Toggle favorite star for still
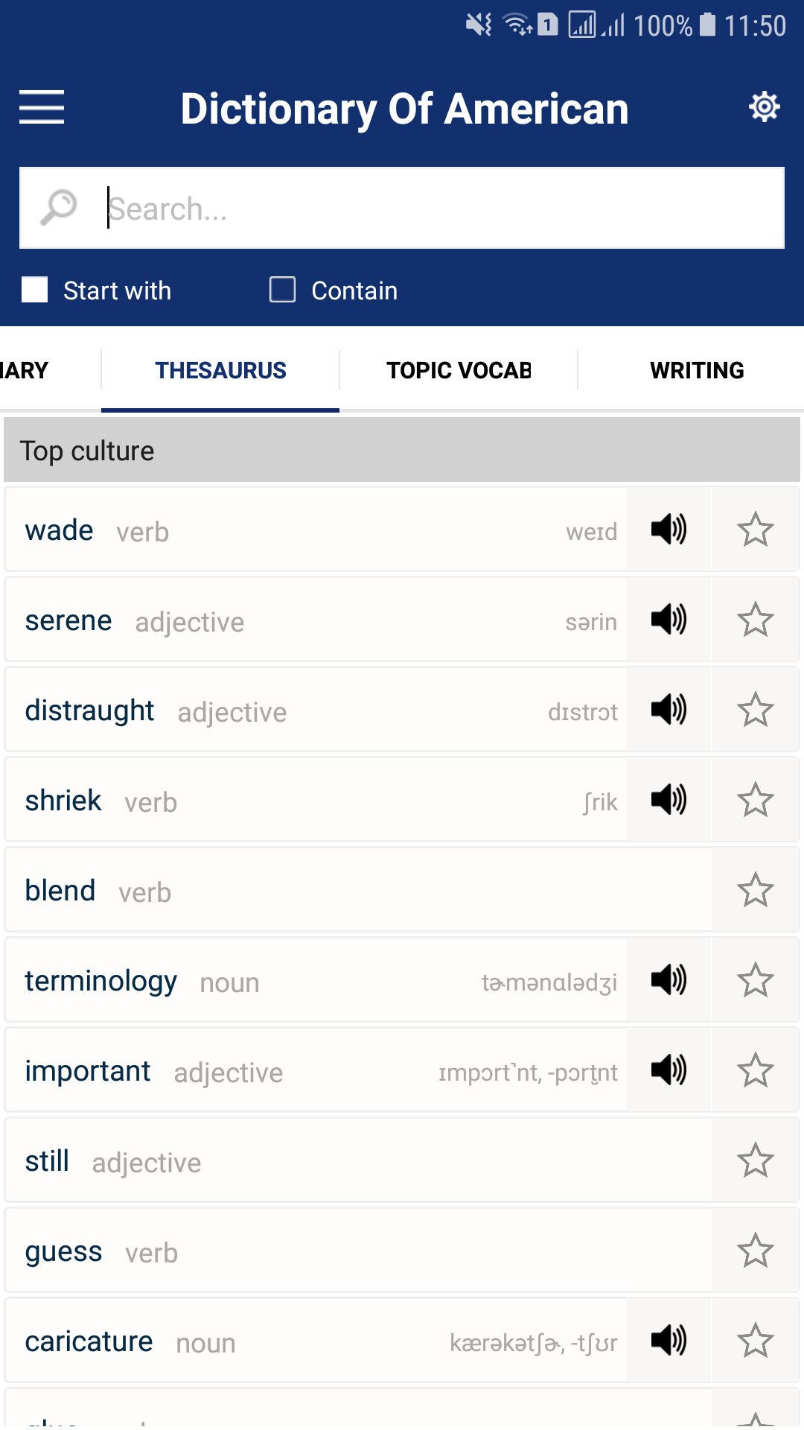This screenshot has width=804, height=1430. (x=755, y=1160)
